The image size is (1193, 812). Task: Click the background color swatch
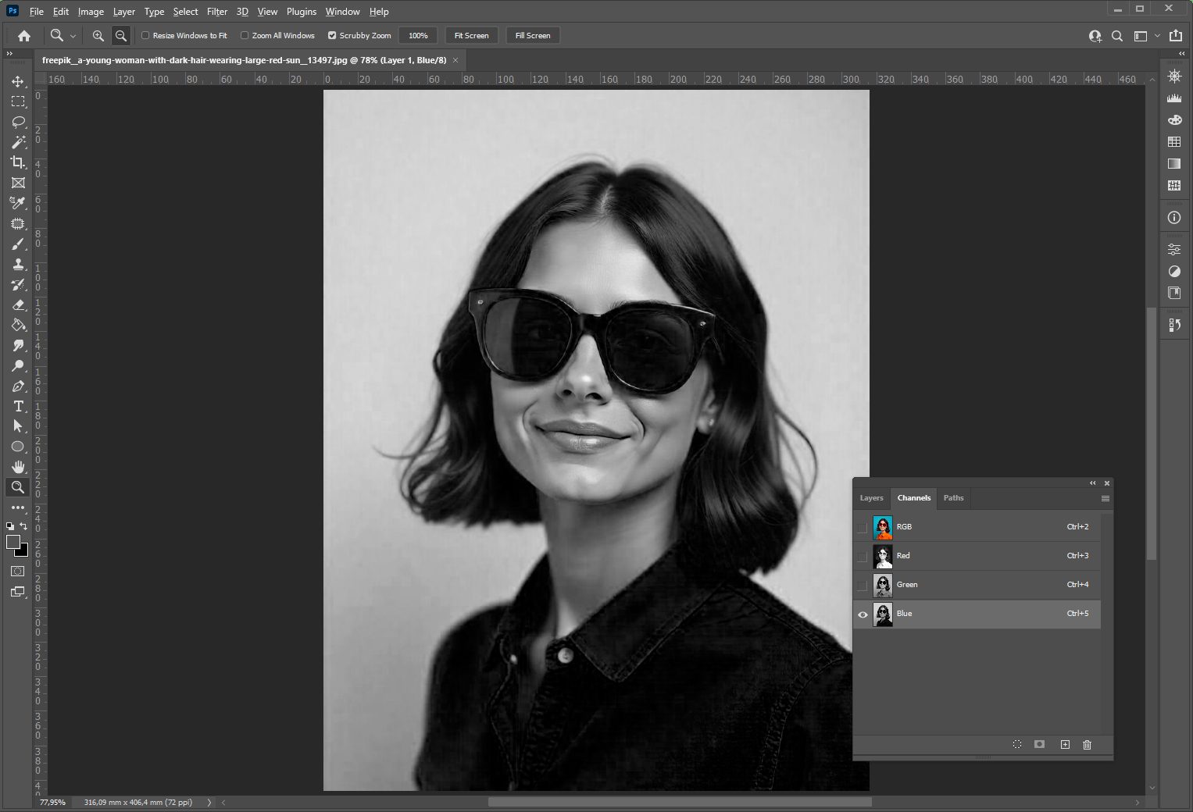click(23, 551)
